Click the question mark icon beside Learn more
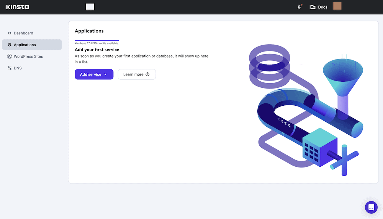383x219 pixels. pyautogui.click(x=148, y=74)
